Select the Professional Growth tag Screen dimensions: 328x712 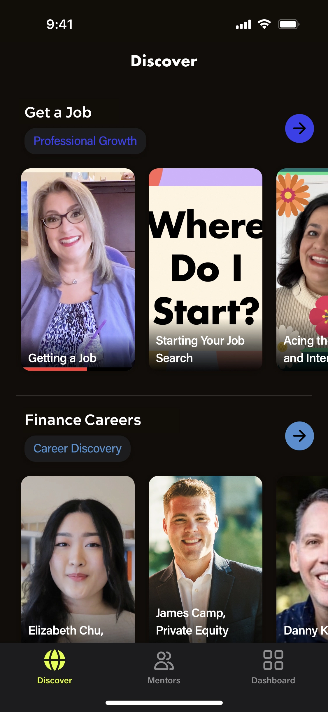click(85, 141)
